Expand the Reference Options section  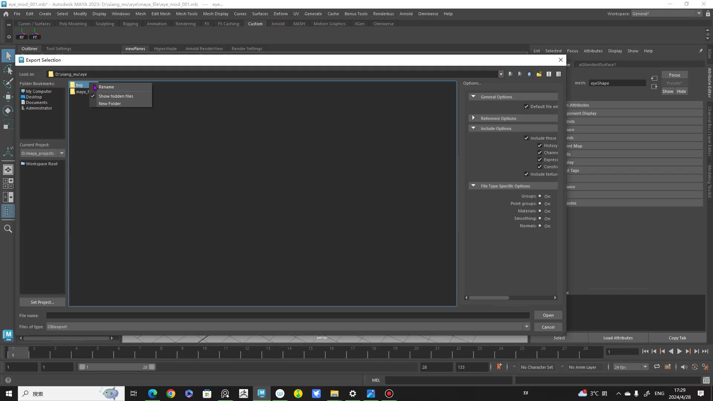tap(473, 118)
